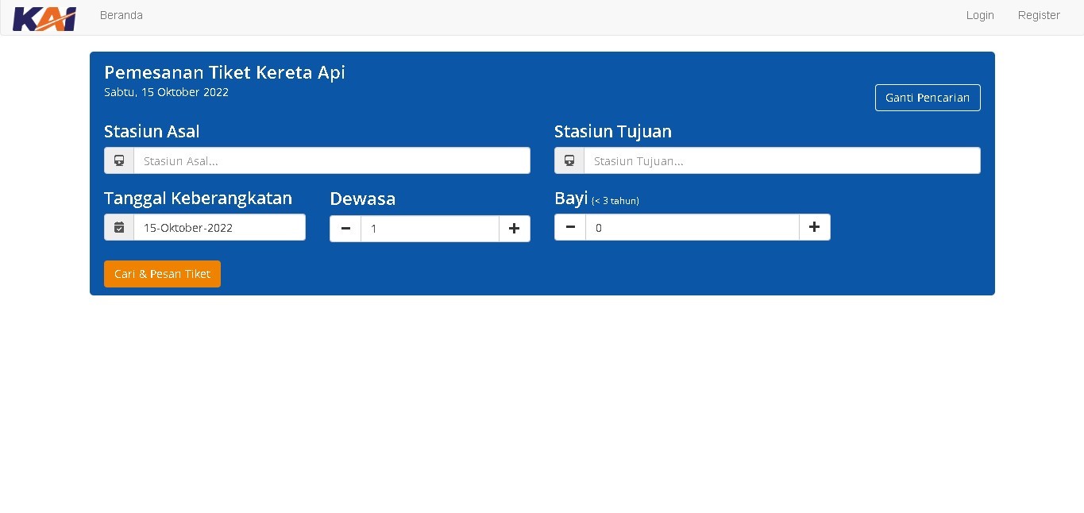This screenshot has height=513, width=1084.
Task: Click the Bayi passenger number field
Action: click(692, 227)
